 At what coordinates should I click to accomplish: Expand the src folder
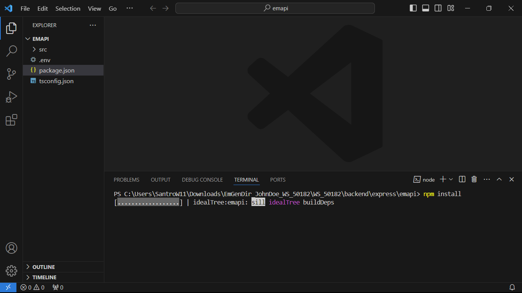pos(63,50)
